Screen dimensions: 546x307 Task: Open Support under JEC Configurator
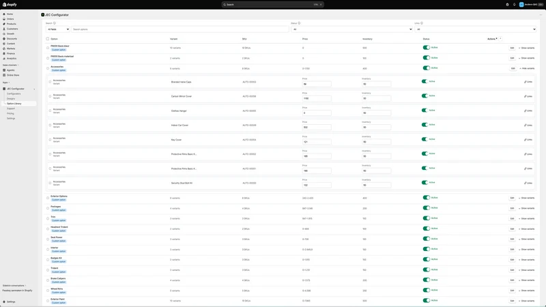[x=11, y=108]
